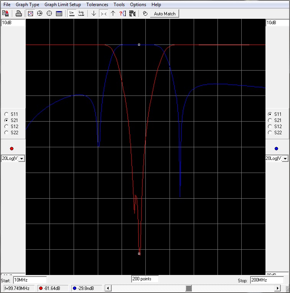Select the Log frequency scale icon

tap(81, 13)
